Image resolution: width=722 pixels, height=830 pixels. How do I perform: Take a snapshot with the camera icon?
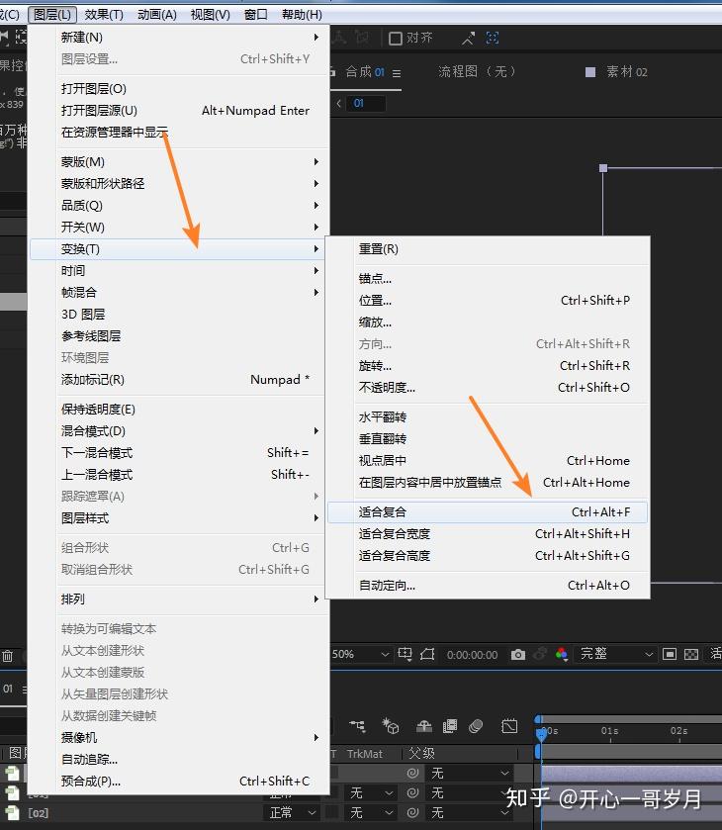click(517, 655)
